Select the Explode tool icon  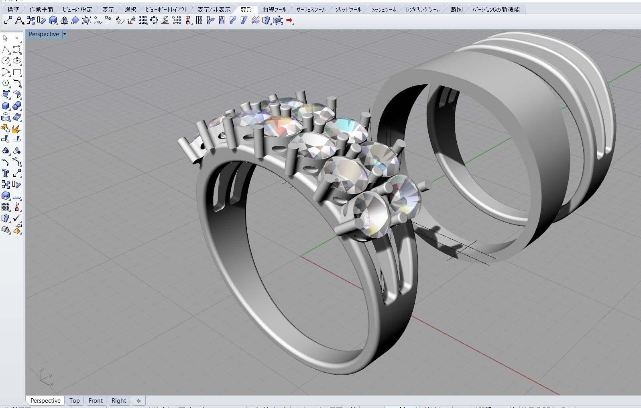coord(17,129)
